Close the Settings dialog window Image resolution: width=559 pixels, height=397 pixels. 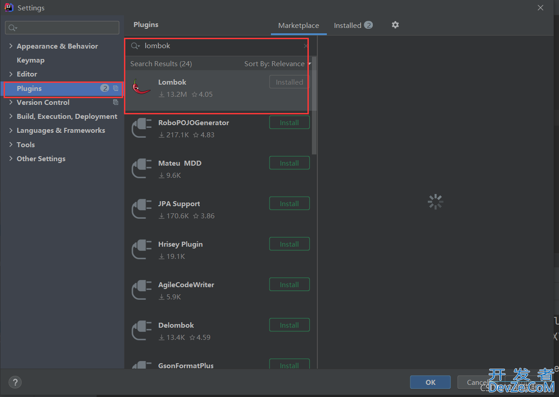541,8
